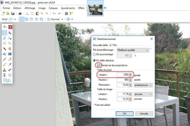Select the Ellipse Select tool
The height and width of the screenshot is (126, 190).
coord(4,43)
